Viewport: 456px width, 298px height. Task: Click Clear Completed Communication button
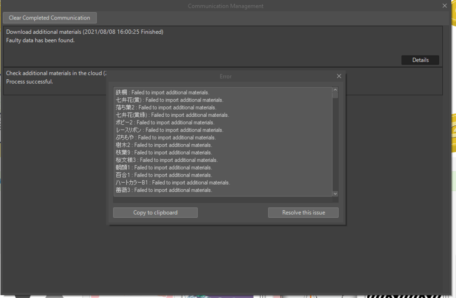(x=50, y=18)
